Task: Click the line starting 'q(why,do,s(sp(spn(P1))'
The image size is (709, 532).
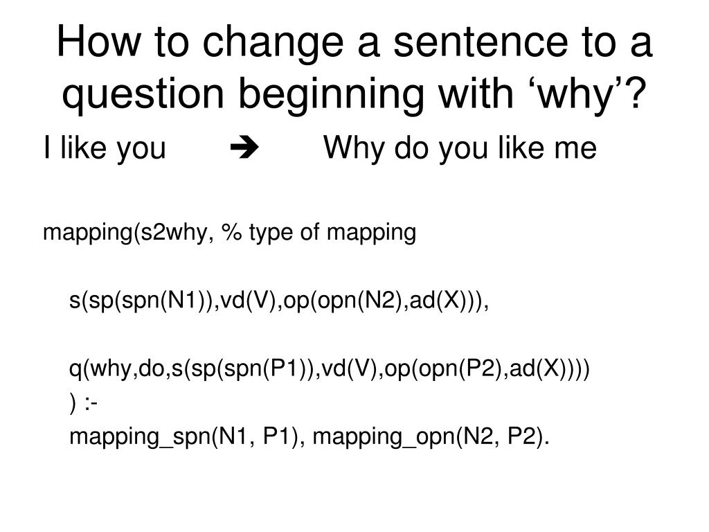Action: [329, 369]
